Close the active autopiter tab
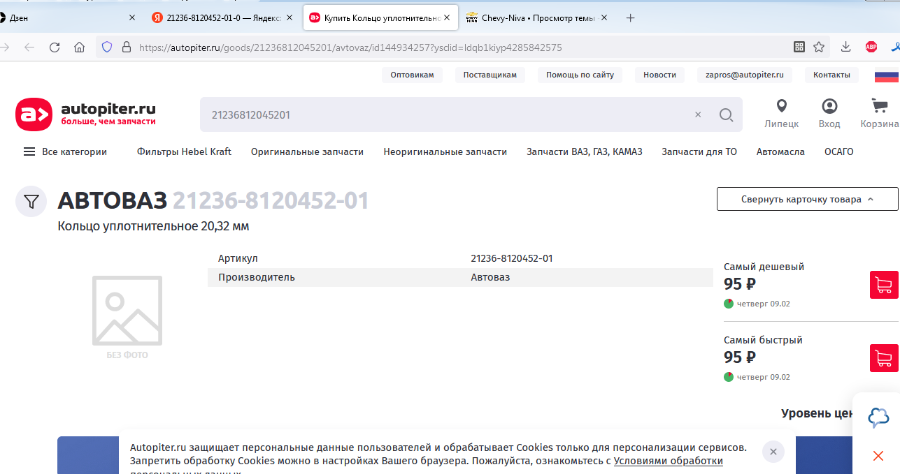 click(447, 18)
